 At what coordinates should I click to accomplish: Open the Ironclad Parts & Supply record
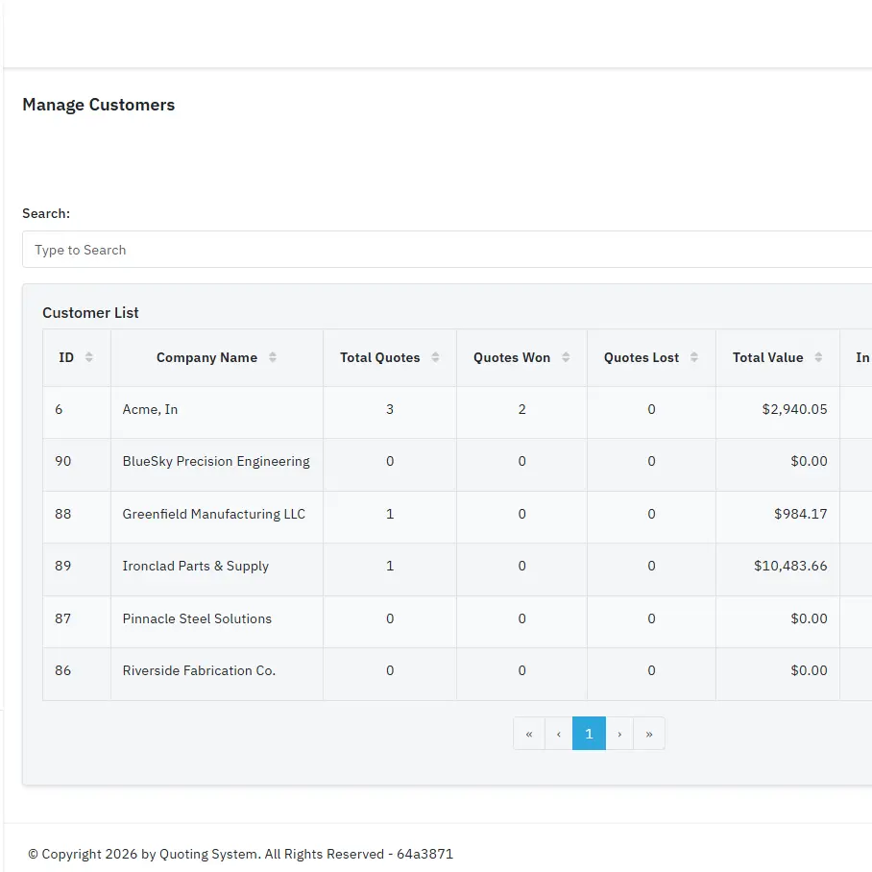(214, 567)
